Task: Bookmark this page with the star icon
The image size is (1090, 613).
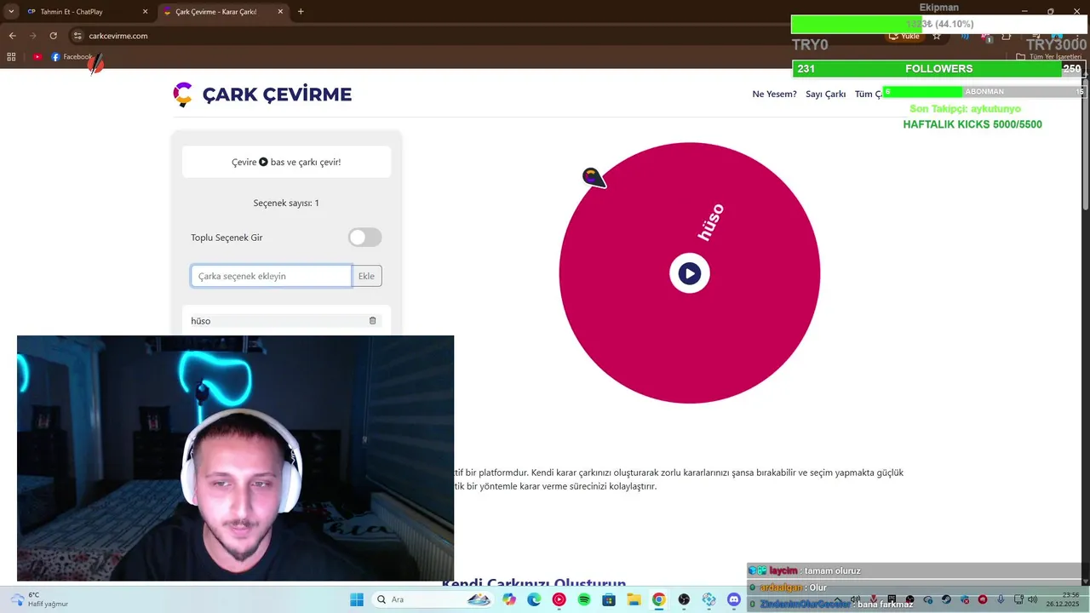Action: tap(937, 36)
